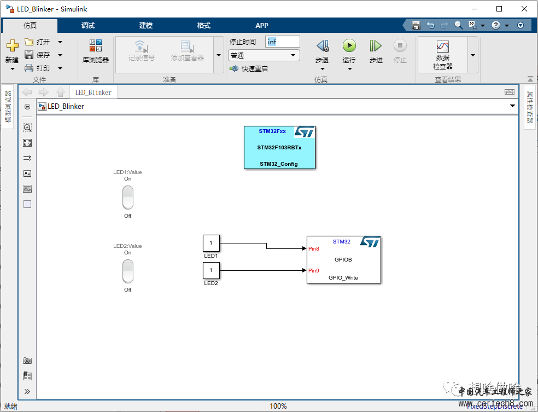
Task: Click the New model plus icon
Action: coord(13,45)
